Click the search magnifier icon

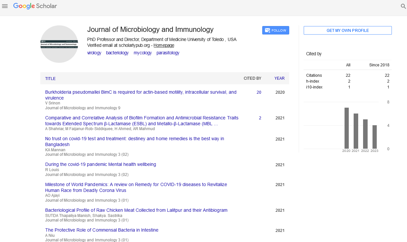tap(403, 6)
